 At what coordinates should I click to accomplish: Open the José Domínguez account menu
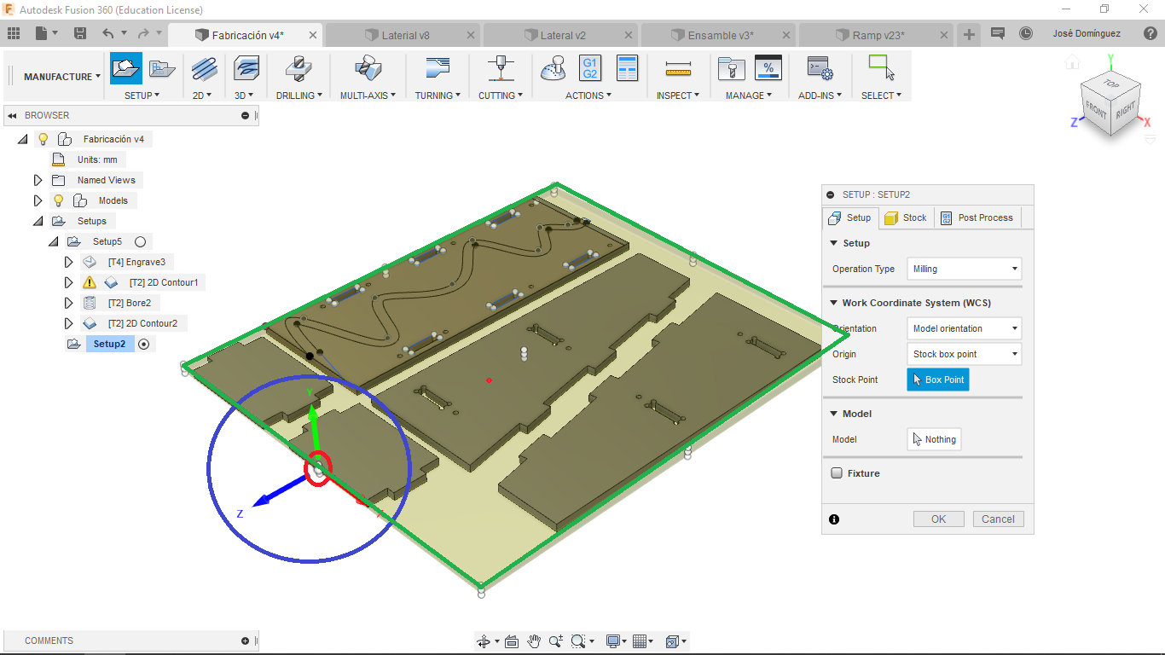pyautogui.click(x=1087, y=34)
